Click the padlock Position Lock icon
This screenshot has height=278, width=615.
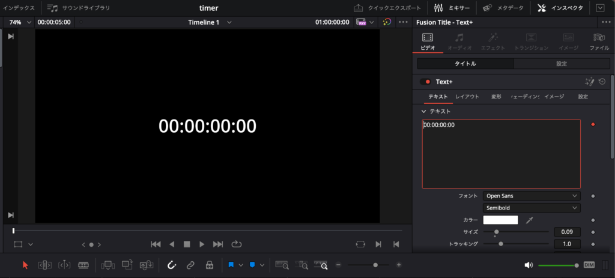209,265
